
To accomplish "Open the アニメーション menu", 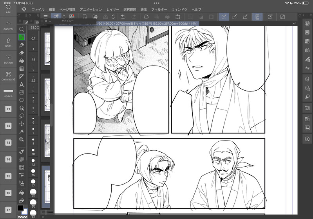I will [x=91, y=9].
